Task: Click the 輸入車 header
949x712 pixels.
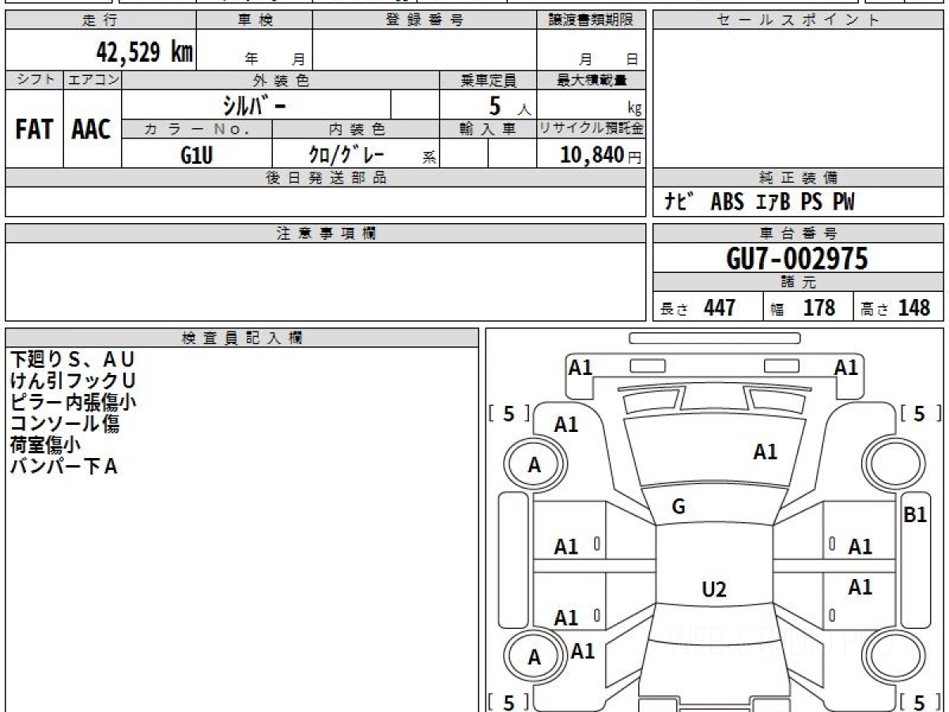Action: 488,129
